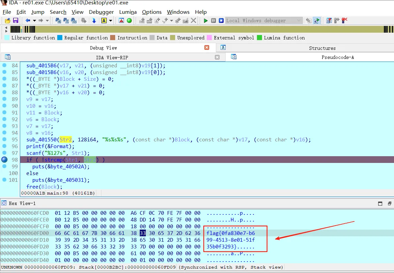Click the search next binoculars icon
394x273 pixels.
pyautogui.click(x=84, y=21)
